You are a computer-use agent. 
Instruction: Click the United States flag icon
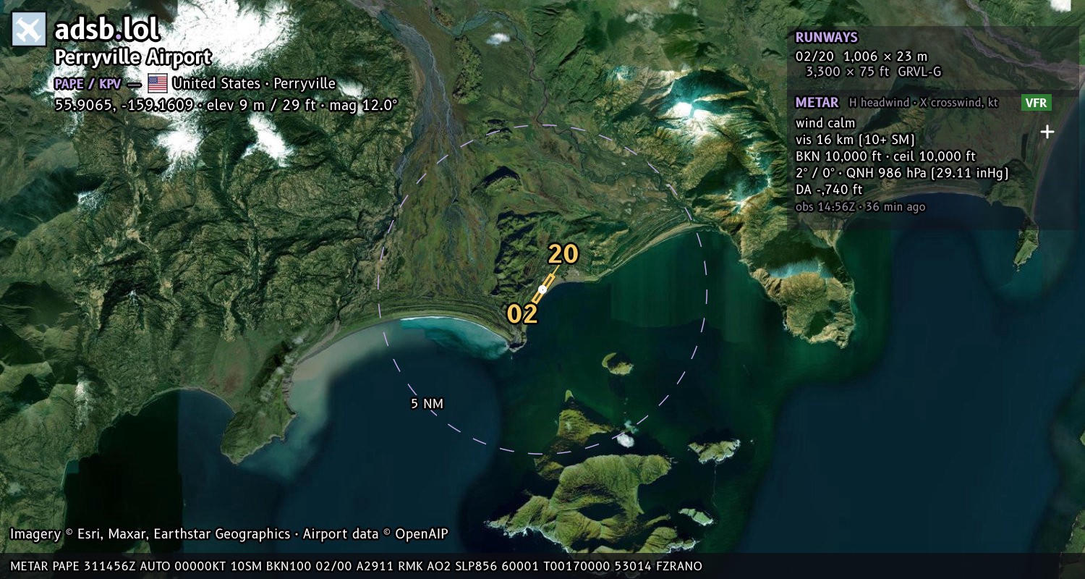157,83
